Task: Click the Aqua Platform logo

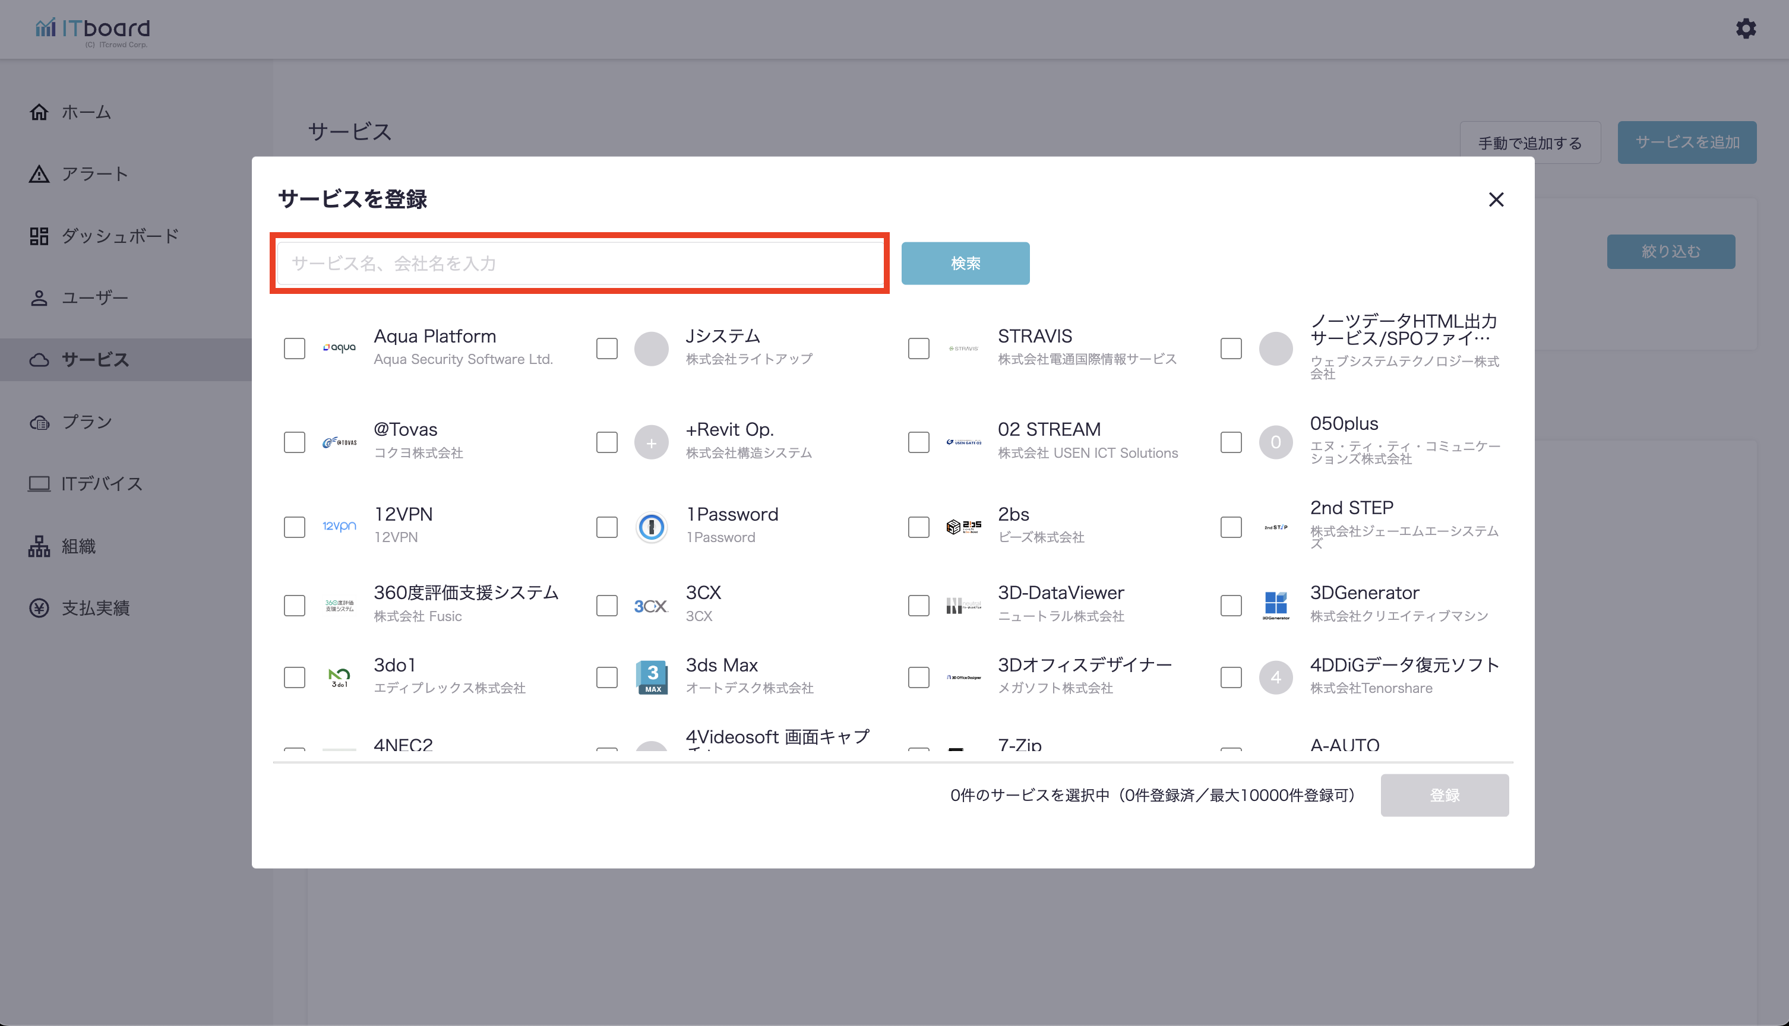Action: [339, 348]
